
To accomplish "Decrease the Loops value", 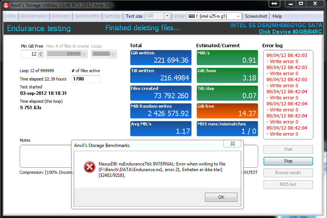I will coord(113,56).
